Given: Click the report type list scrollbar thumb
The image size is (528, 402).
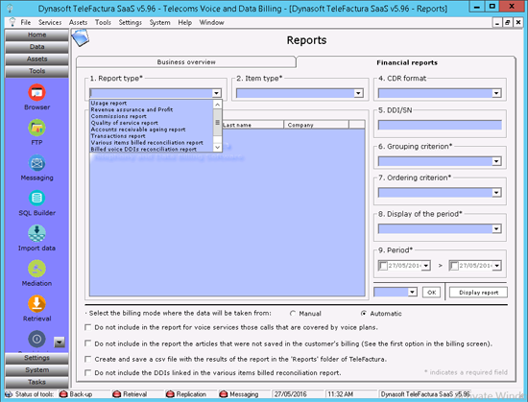Looking at the screenshot, I should click(x=218, y=122).
